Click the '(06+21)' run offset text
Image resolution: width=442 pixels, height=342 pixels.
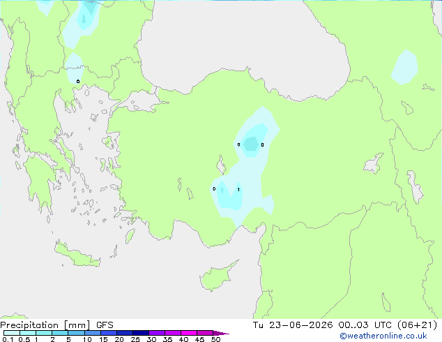[417, 325]
